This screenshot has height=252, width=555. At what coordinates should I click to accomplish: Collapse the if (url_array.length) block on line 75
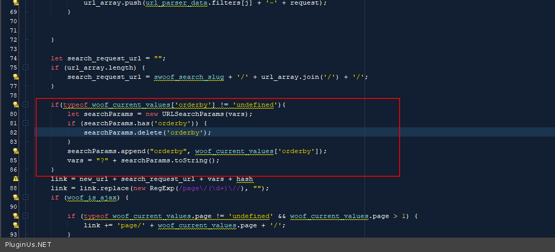point(25,68)
